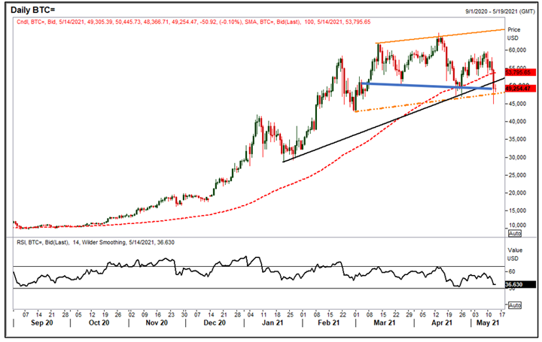Image resolution: width=542 pixels, height=342 pixels.
Task: Click the 15,000 price axis label
Action: pos(517,210)
